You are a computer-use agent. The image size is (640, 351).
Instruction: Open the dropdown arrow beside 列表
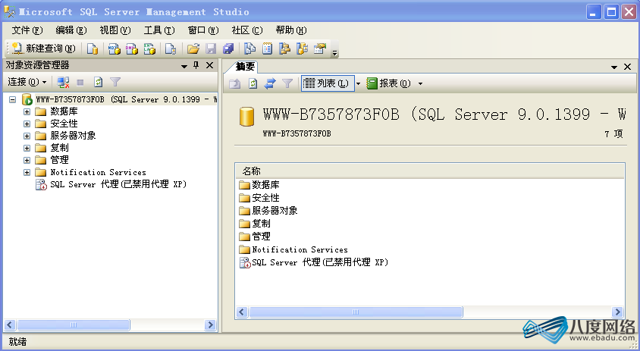tap(359, 83)
